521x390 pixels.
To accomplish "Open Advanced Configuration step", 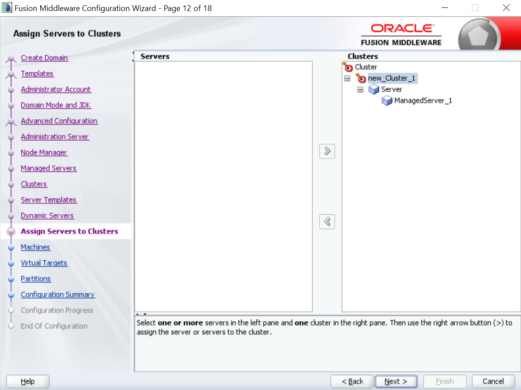I will (x=59, y=121).
